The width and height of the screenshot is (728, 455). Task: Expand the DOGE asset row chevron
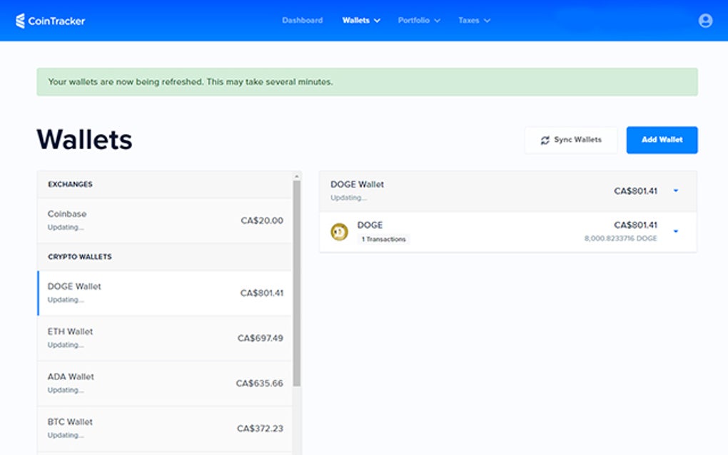[674, 232]
